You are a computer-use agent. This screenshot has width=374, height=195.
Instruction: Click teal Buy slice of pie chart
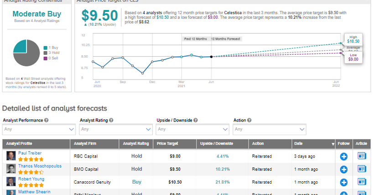(21, 47)
